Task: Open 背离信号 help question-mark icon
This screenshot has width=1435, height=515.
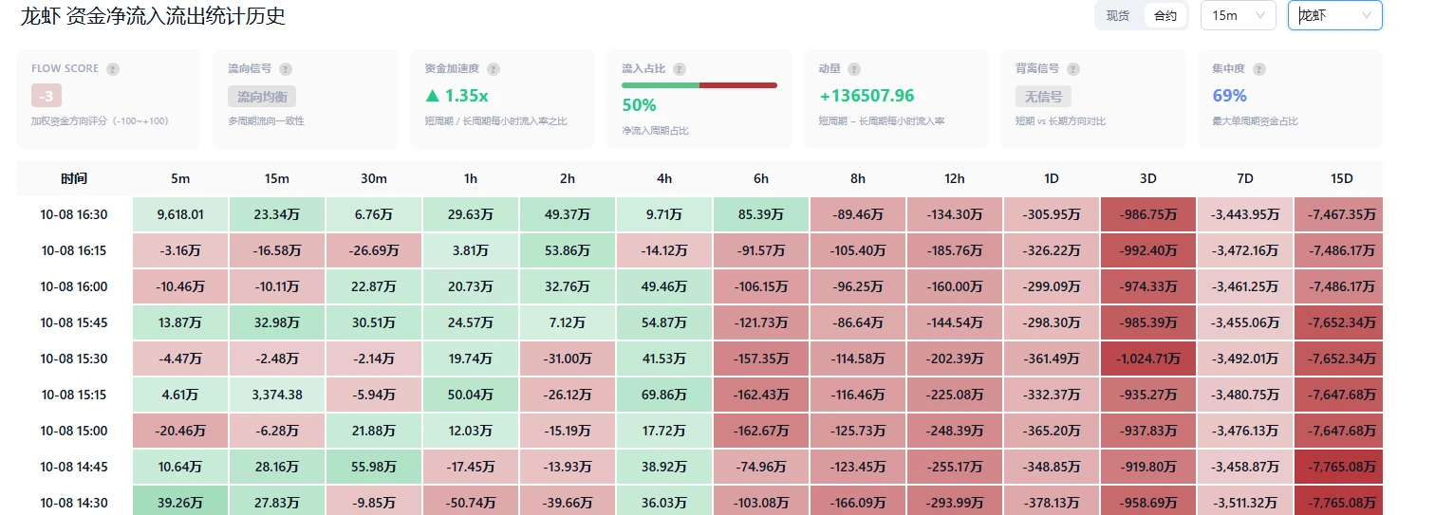Action: pos(1073,69)
